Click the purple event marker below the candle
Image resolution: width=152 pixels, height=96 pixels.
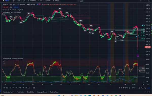pyautogui.click(x=138, y=56)
